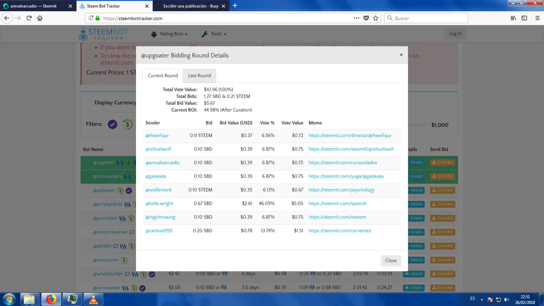The height and width of the screenshot is (306, 544).
Task: Click the Close button in dialog
Action: pos(391,261)
